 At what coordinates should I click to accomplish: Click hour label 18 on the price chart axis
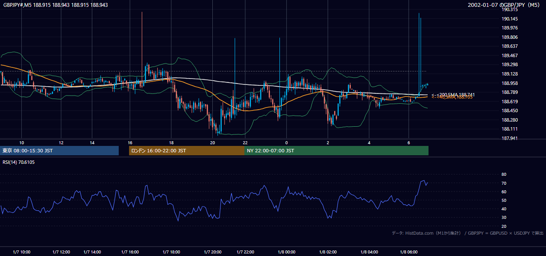pyautogui.click(x=171, y=143)
